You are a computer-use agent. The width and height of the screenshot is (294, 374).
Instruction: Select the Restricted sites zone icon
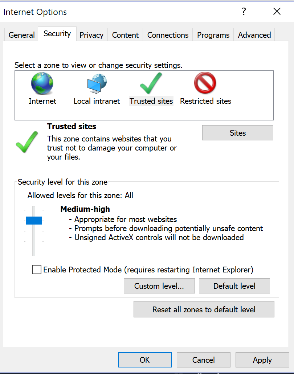(205, 84)
